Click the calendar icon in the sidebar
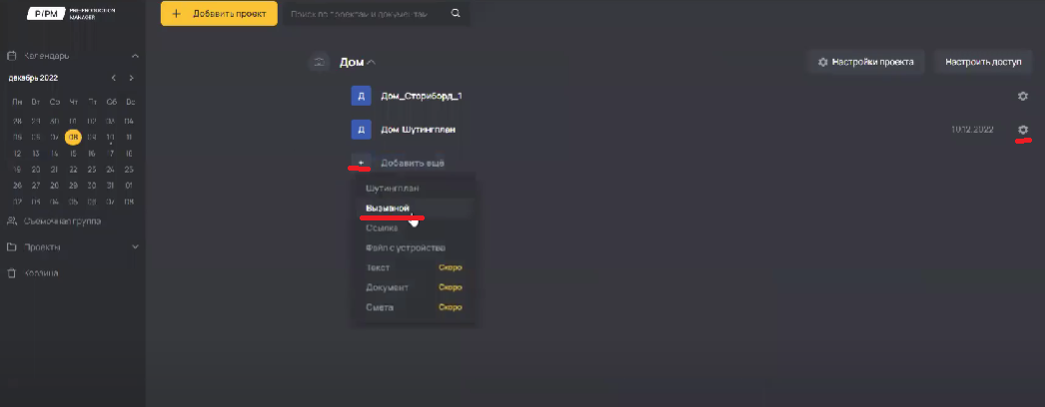This screenshot has width=1045, height=407. click(11, 56)
